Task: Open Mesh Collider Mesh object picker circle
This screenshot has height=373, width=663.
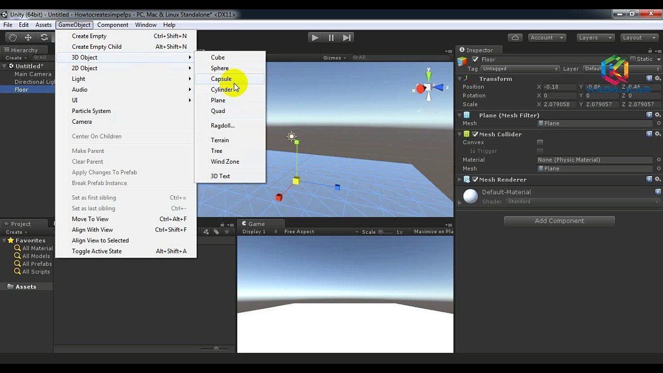Action: tap(659, 168)
